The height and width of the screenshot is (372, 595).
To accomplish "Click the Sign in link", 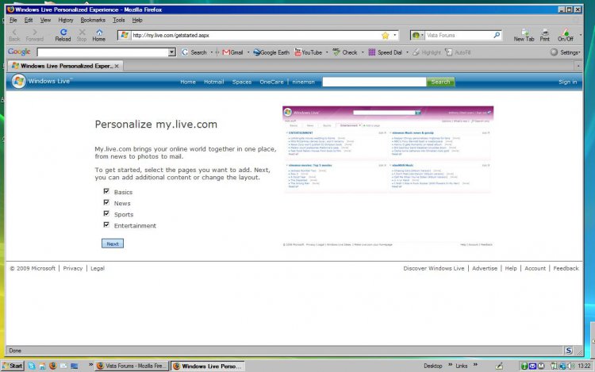I will [568, 82].
